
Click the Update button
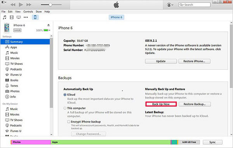coord(161,61)
